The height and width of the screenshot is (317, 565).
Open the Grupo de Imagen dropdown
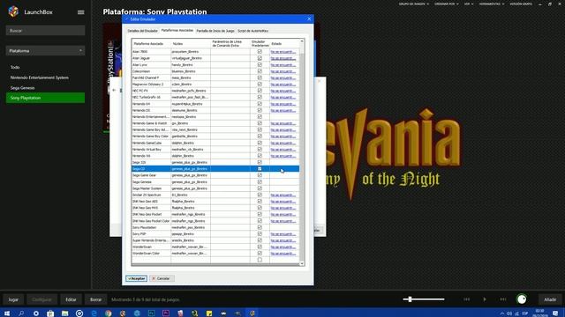click(414, 4)
